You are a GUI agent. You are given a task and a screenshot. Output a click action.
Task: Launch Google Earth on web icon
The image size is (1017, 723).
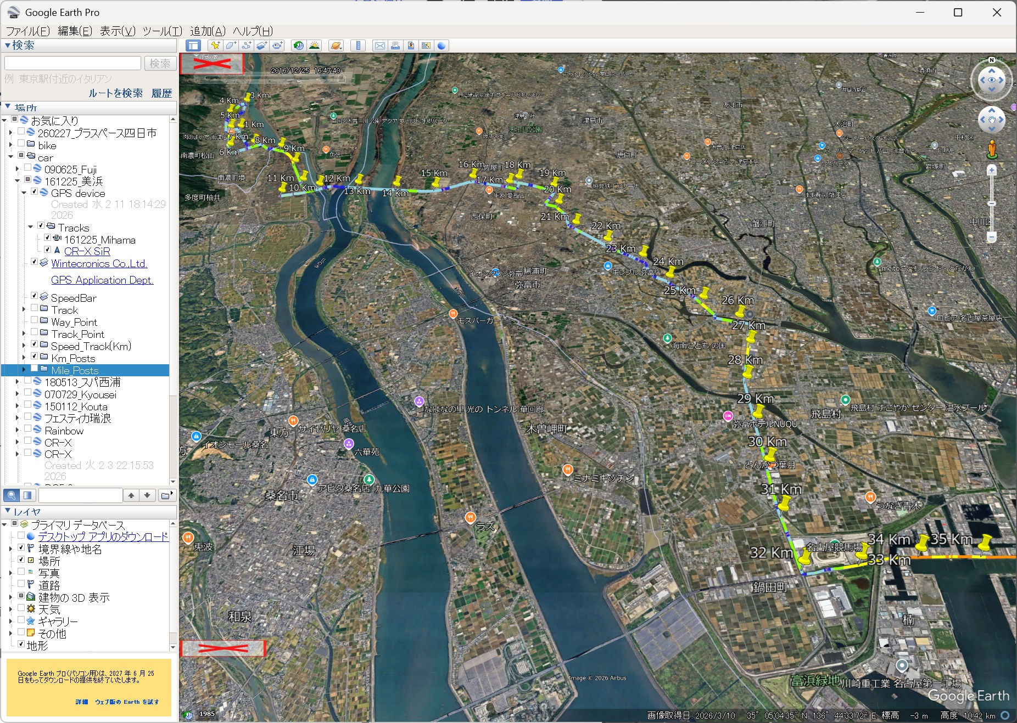click(442, 46)
